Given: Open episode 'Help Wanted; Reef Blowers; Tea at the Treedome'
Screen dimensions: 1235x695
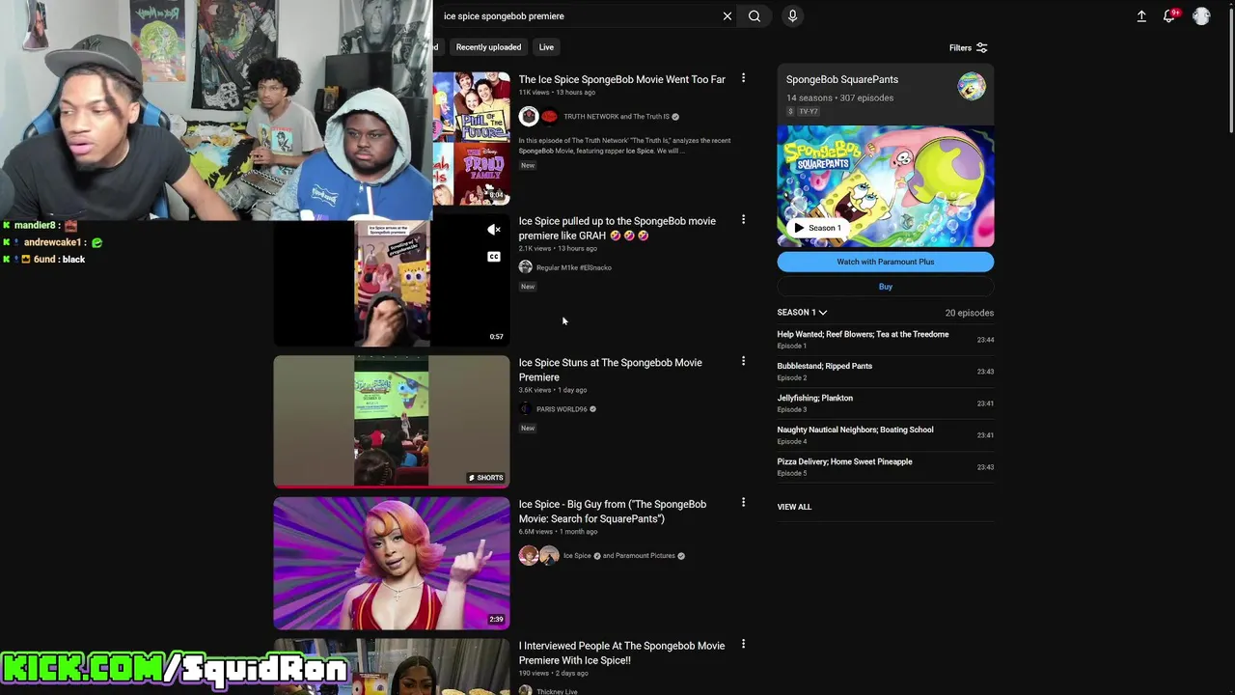Looking at the screenshot, I should pos(886,340).
